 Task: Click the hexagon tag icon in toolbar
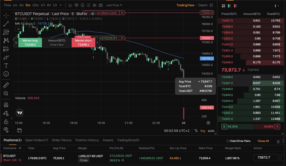(x=82, y=5)
